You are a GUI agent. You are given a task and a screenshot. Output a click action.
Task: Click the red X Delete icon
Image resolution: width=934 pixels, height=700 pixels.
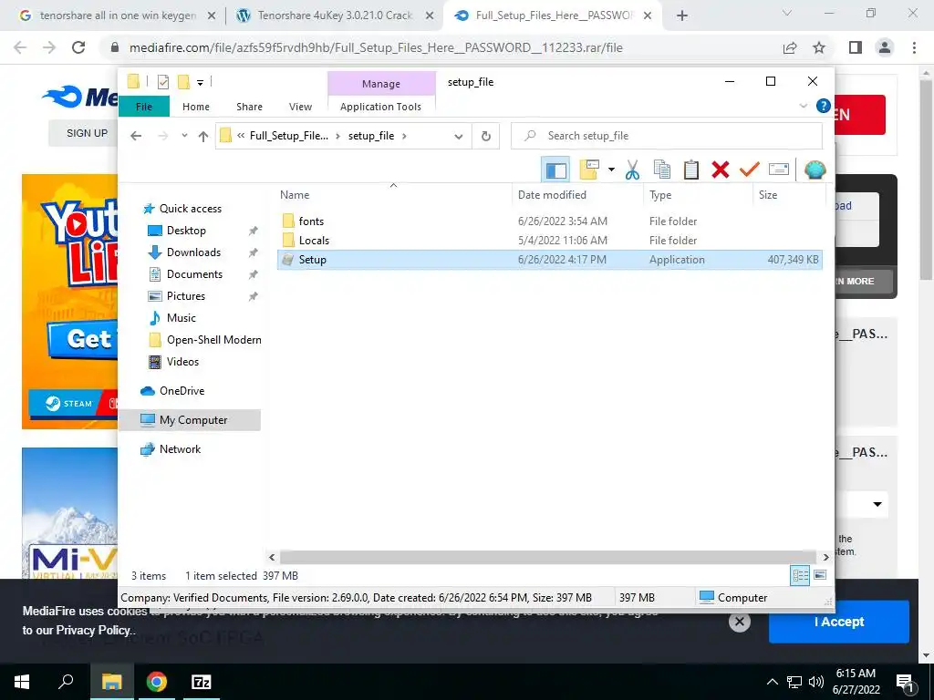[721, 170]
